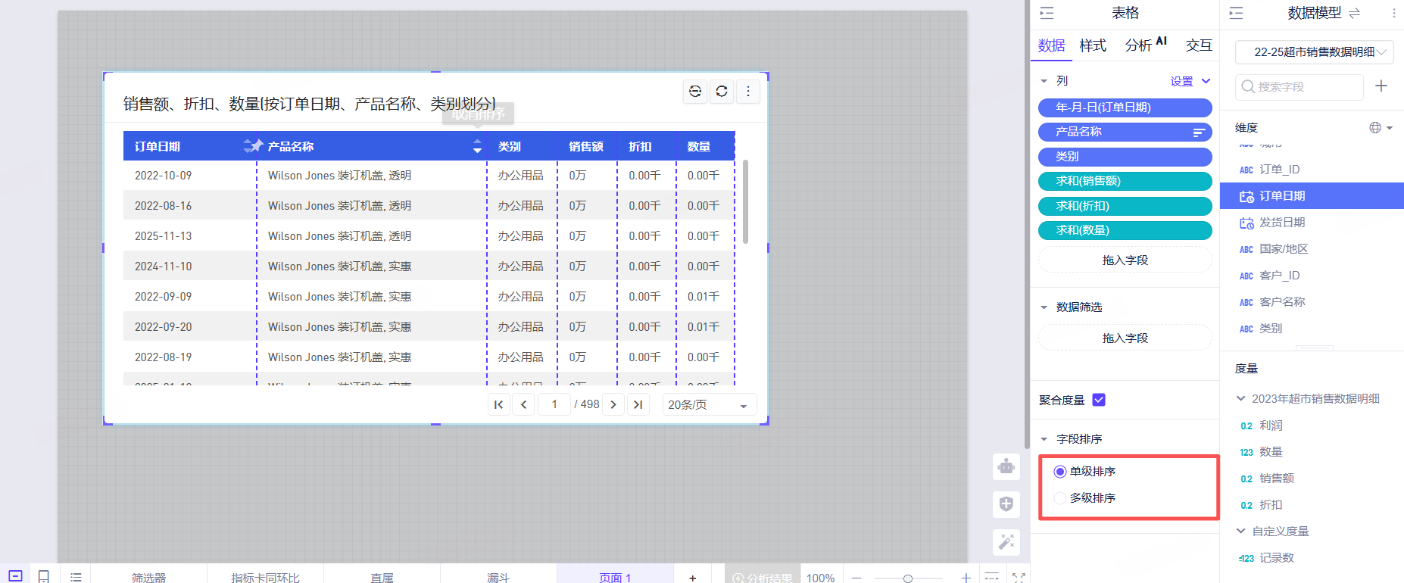The width and height of the screenshot is (1404, 583).
Task: Open the 20条/页 page size dropdown
Action: click(709, 405)
